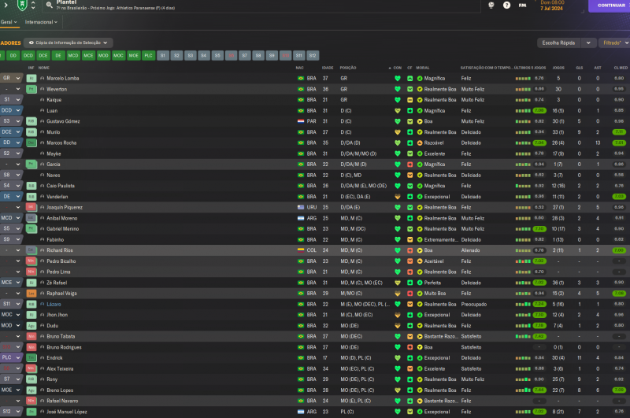Click Marcos Rocha's morale icon
The image size is (630, 418).
420,143
